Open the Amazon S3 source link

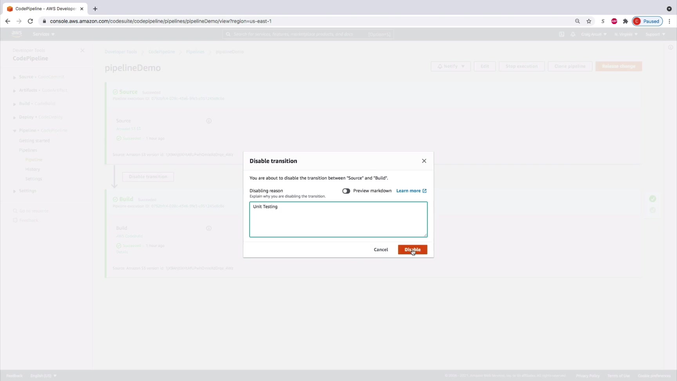pyautogui.click(x=128, y=129)
